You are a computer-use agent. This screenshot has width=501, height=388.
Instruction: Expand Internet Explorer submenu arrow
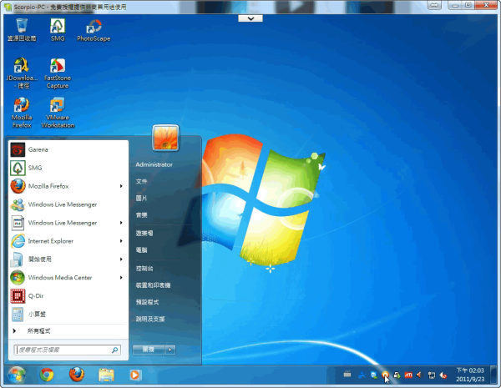(122, 241)
